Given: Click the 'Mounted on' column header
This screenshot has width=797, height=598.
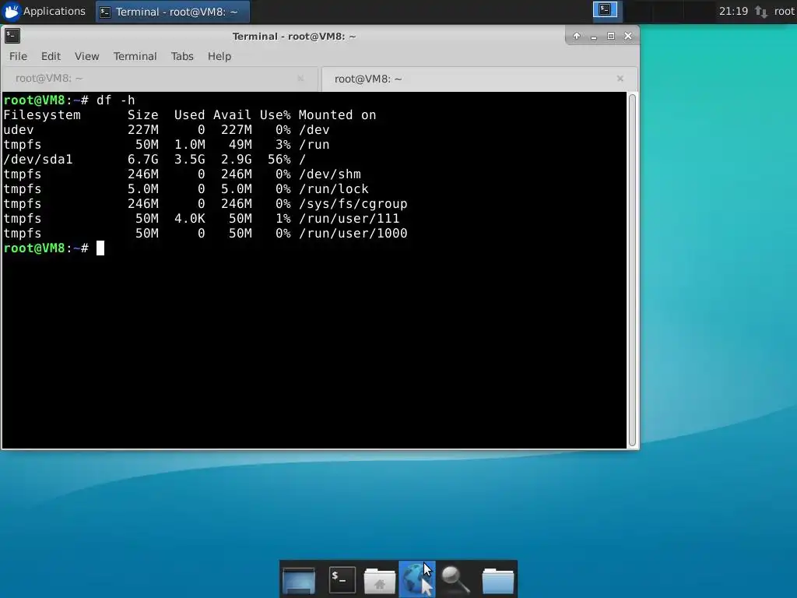Looking at the screenshot, I should [x=337, y=115].
